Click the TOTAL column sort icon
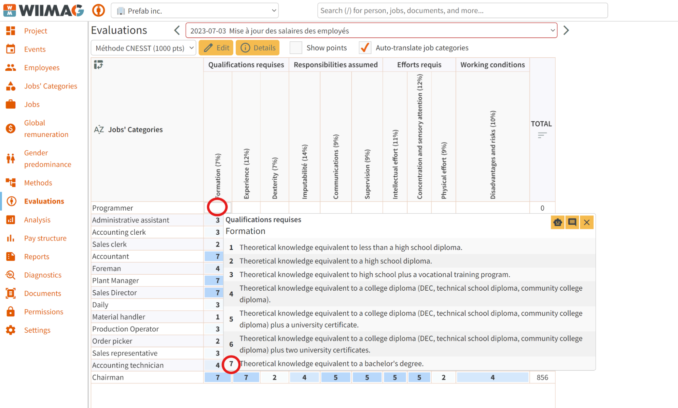Viewport: 678px width, 408px height. tap(542, 135)
